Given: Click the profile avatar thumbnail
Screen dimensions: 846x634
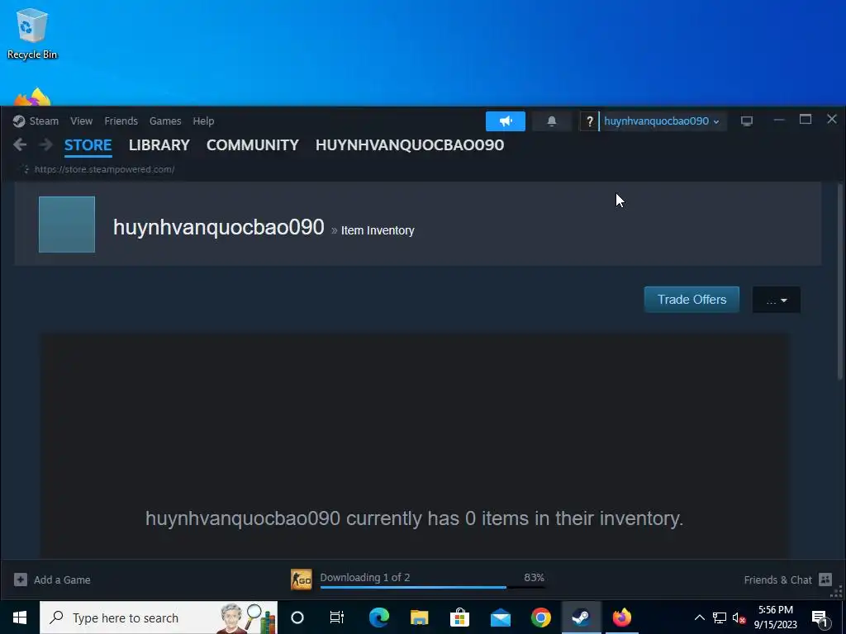Looking at the screenshot, I should tap(67, 225).
